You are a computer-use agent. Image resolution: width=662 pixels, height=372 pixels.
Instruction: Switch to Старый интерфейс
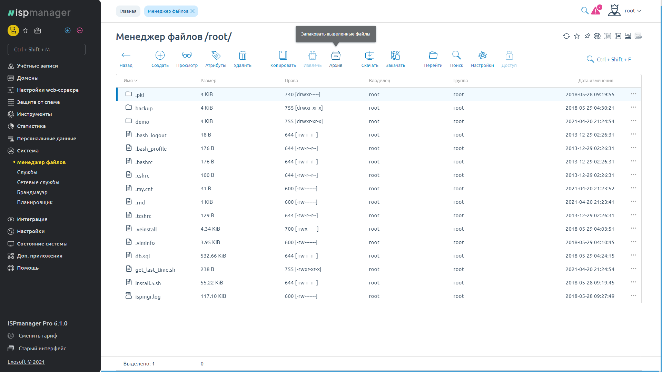(42, 349)
